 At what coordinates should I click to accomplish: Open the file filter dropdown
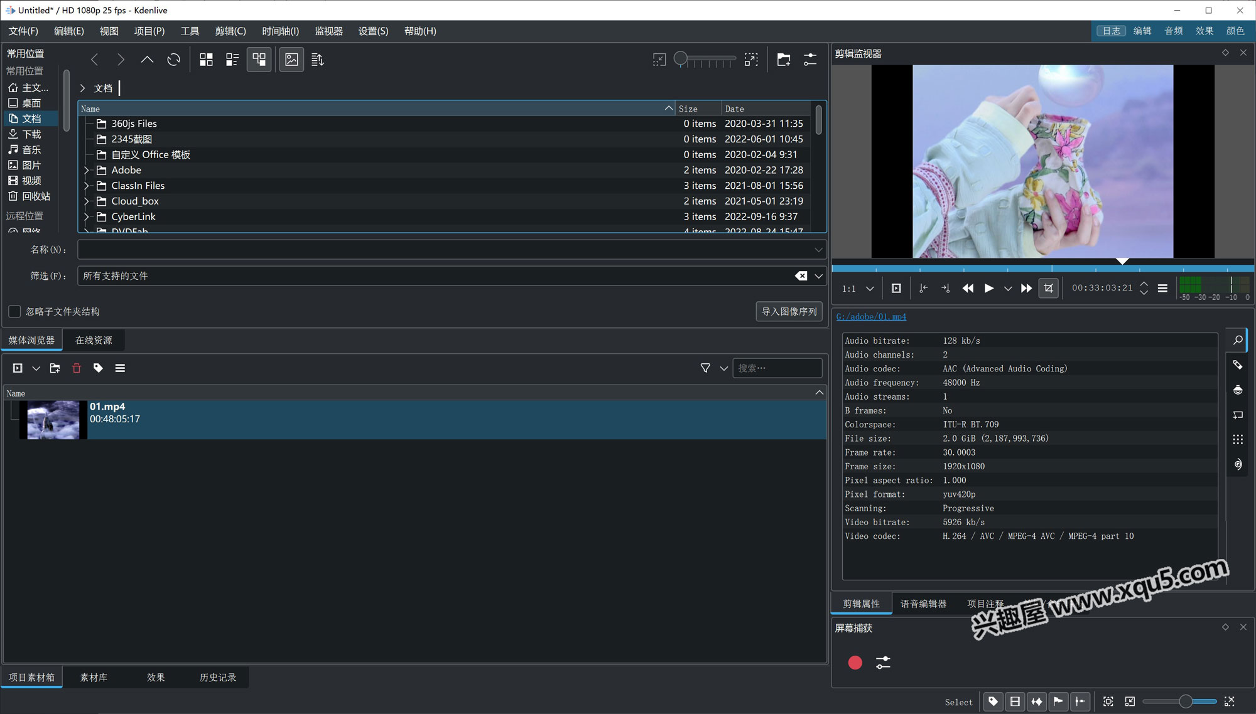[818, 276]
